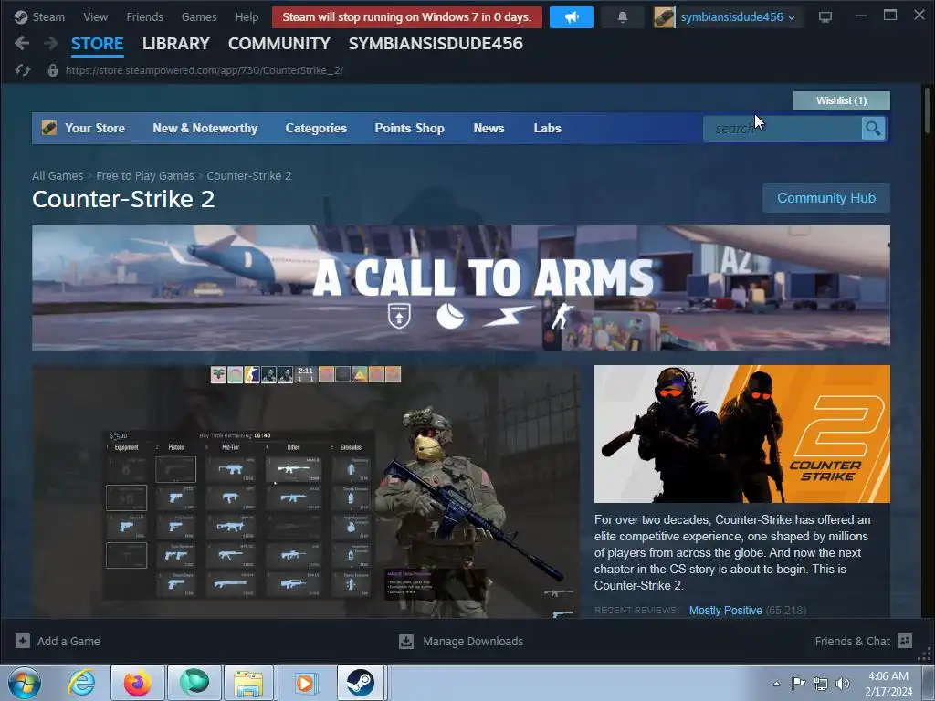Open the green globe browser taskbar icon
Viewport: 935px width, 701px height.
[x=194, y=683]
